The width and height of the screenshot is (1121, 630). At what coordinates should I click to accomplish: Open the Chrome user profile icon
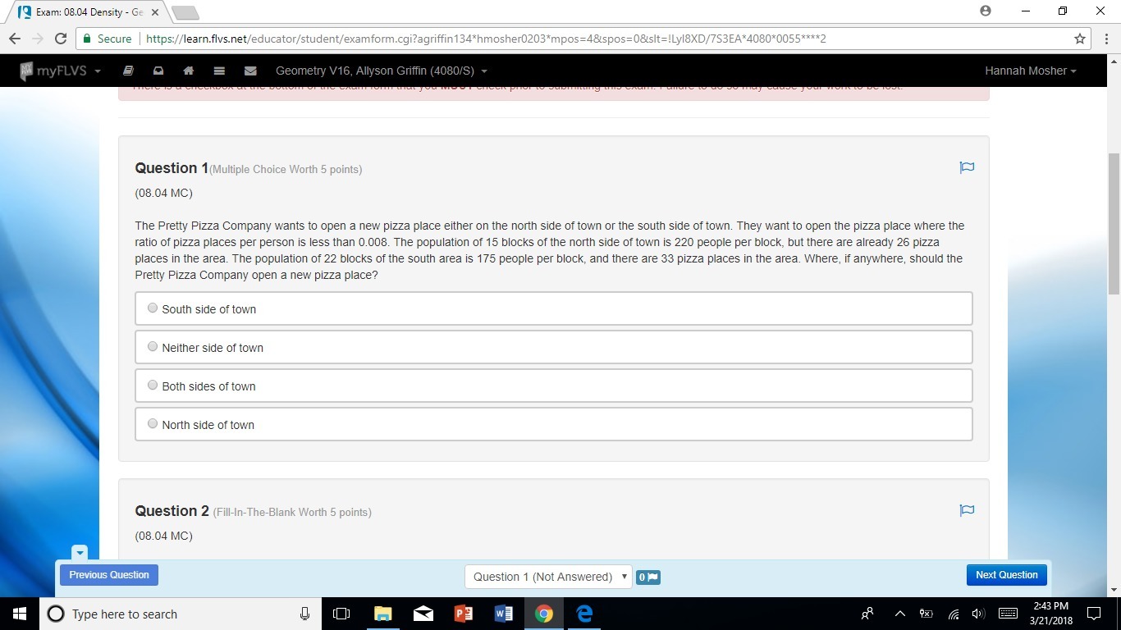(x=986, y=11)
